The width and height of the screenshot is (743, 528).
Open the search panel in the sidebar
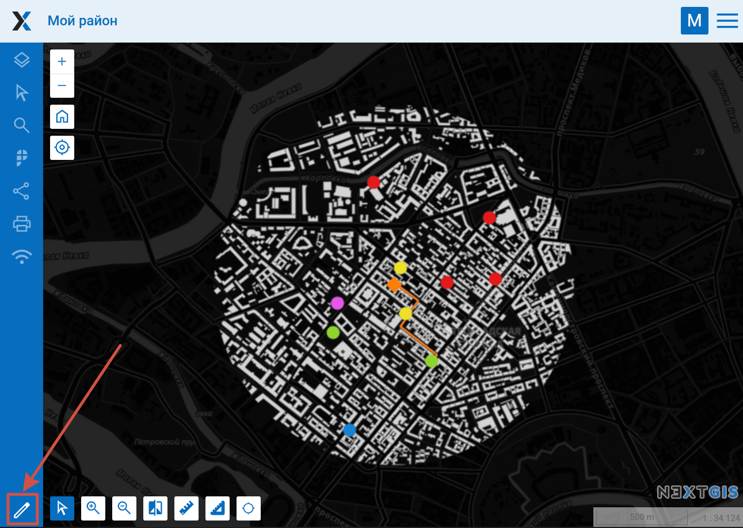pos(21,125)
